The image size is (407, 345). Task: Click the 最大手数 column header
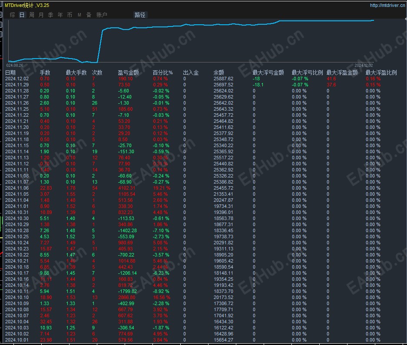click(76, 72)
